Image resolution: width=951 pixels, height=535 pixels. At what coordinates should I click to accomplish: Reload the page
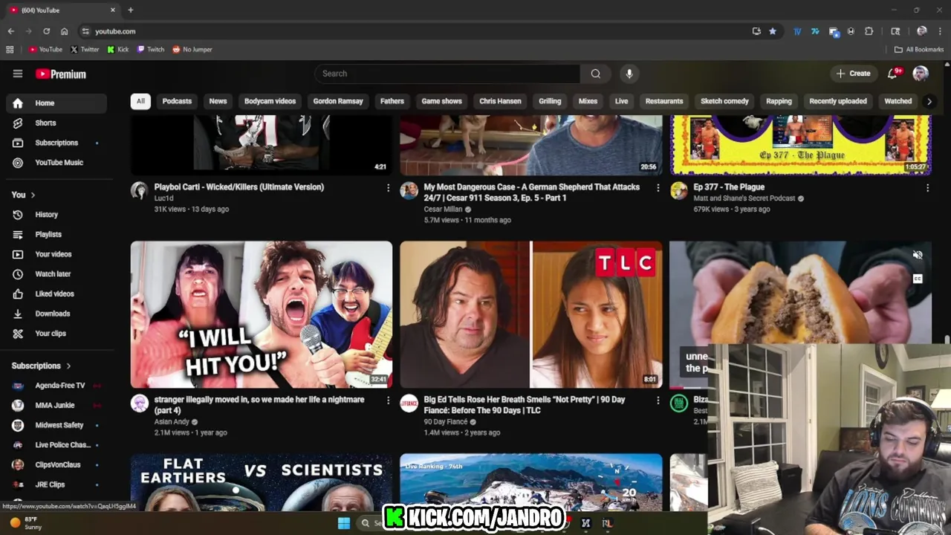tap(46, 31)
